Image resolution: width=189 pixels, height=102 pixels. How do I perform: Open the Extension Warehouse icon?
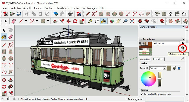point(147,21)
